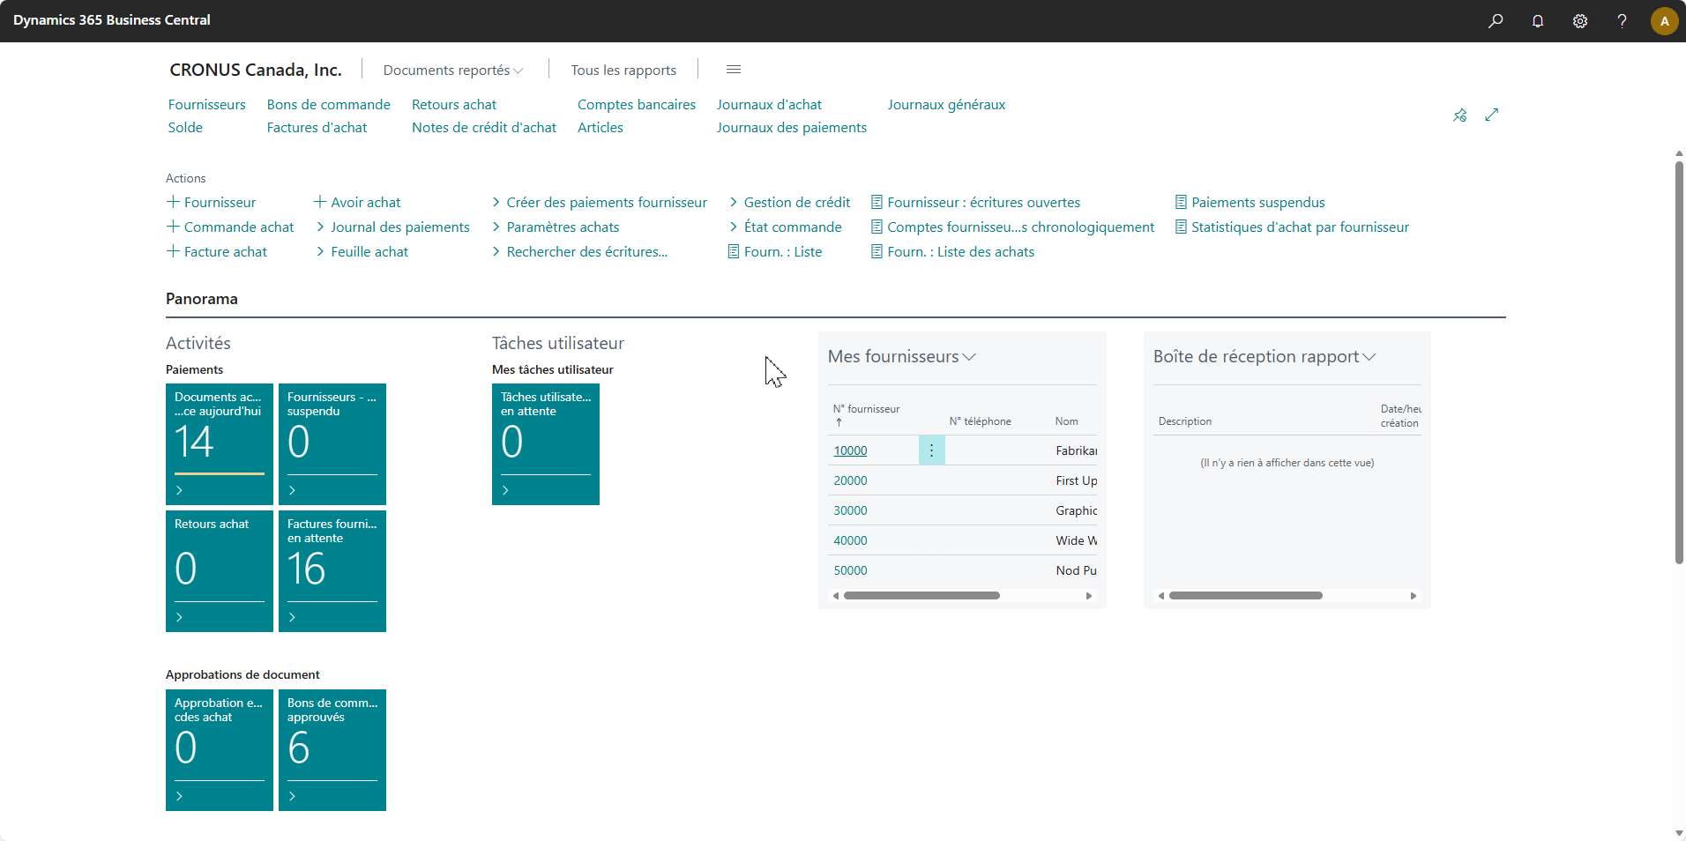Expand Documents reportés dropdown
This screenshot has height=841, width=1686.
[x=453, y=71]
